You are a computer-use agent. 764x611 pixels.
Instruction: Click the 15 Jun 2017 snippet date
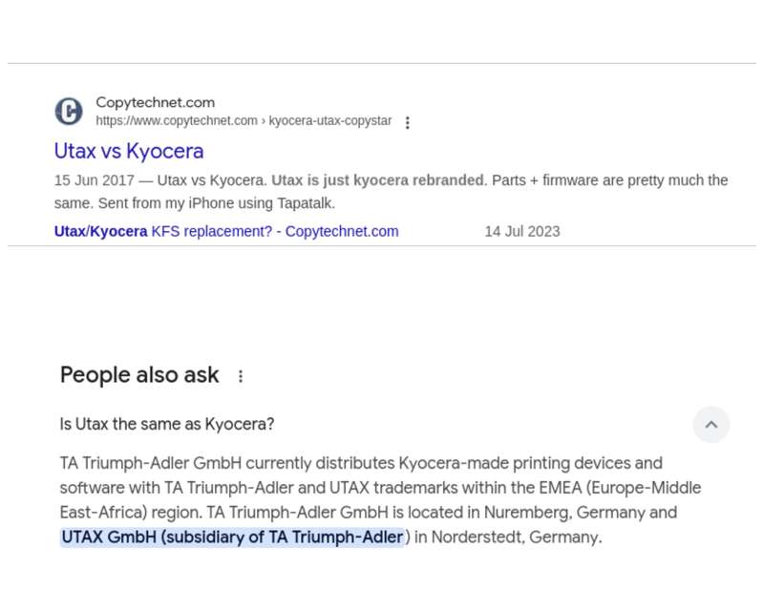point(94,180)
